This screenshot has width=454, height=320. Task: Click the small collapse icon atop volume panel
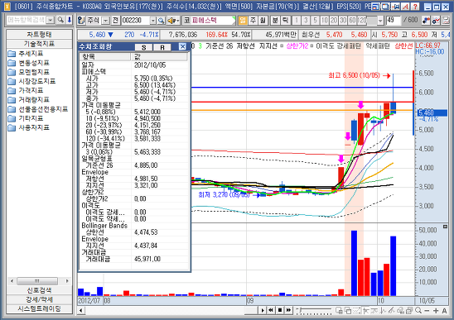coord(445,227)
